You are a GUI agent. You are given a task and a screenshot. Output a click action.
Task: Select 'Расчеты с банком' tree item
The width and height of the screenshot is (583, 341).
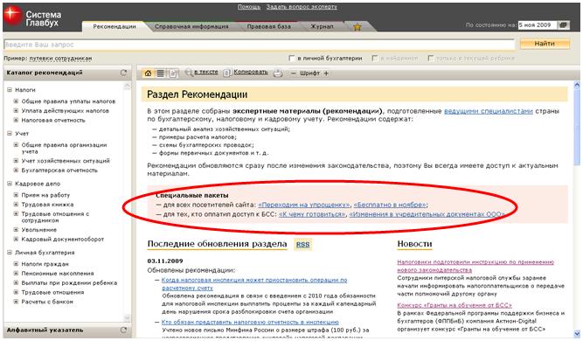[47, 302]
